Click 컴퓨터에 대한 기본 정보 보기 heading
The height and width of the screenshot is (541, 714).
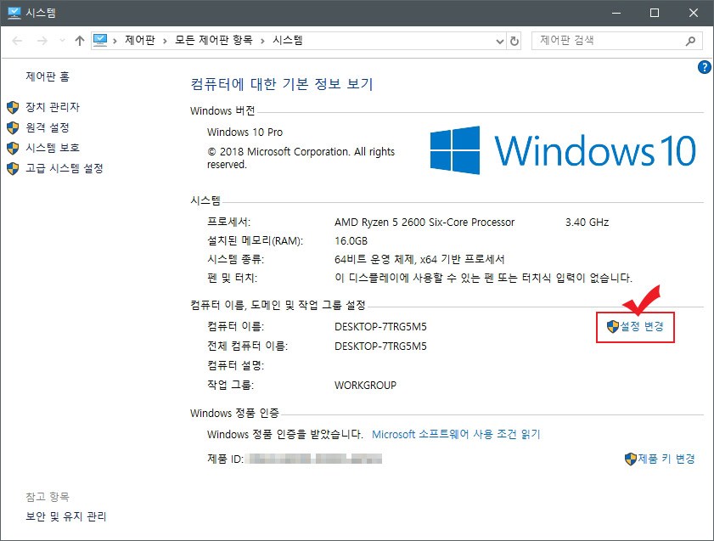tap(282, 84)
